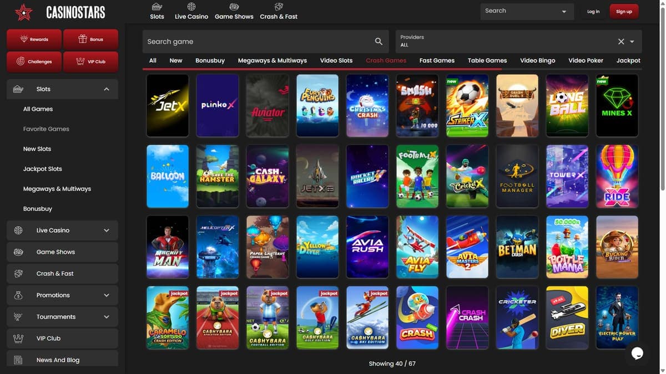Open the Fury Penguins game thumbnail
This screenshot has width=666, height=374.
click(x=317, y=105)
